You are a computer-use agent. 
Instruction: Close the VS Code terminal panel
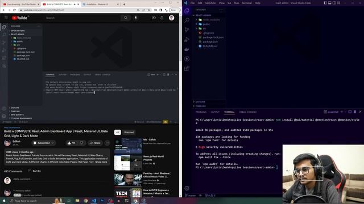coord(360,112)
